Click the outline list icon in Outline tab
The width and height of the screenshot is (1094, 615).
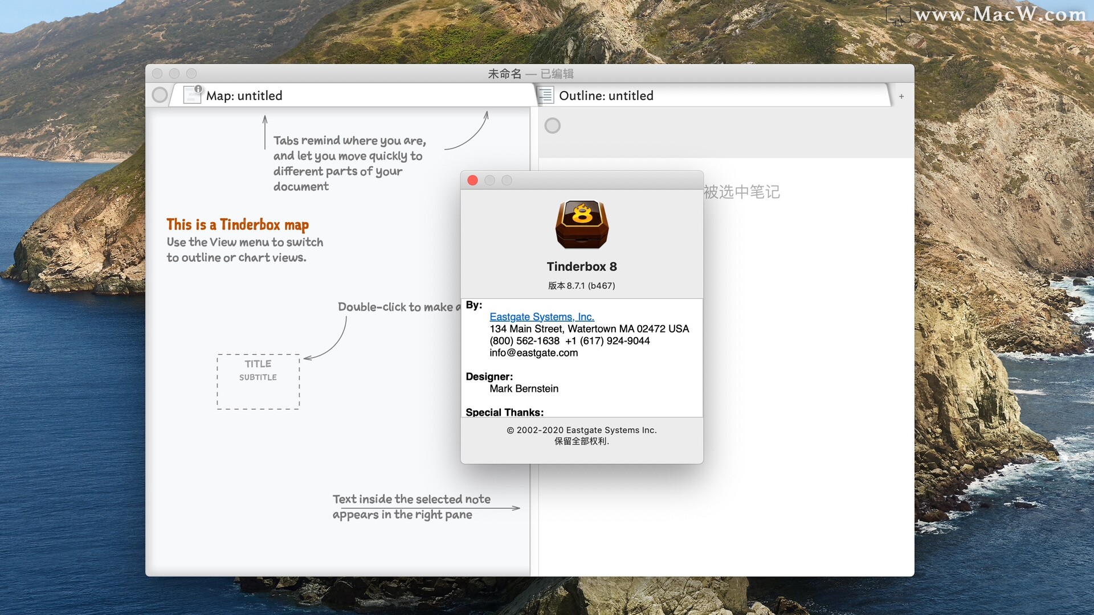546,95
